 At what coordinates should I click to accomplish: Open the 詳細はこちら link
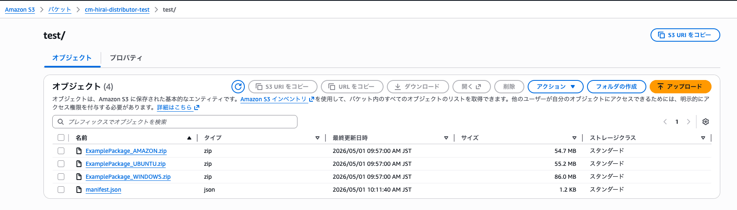click(175, 107)
